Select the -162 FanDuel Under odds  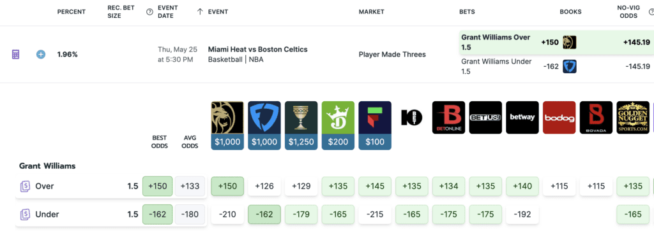264,214
